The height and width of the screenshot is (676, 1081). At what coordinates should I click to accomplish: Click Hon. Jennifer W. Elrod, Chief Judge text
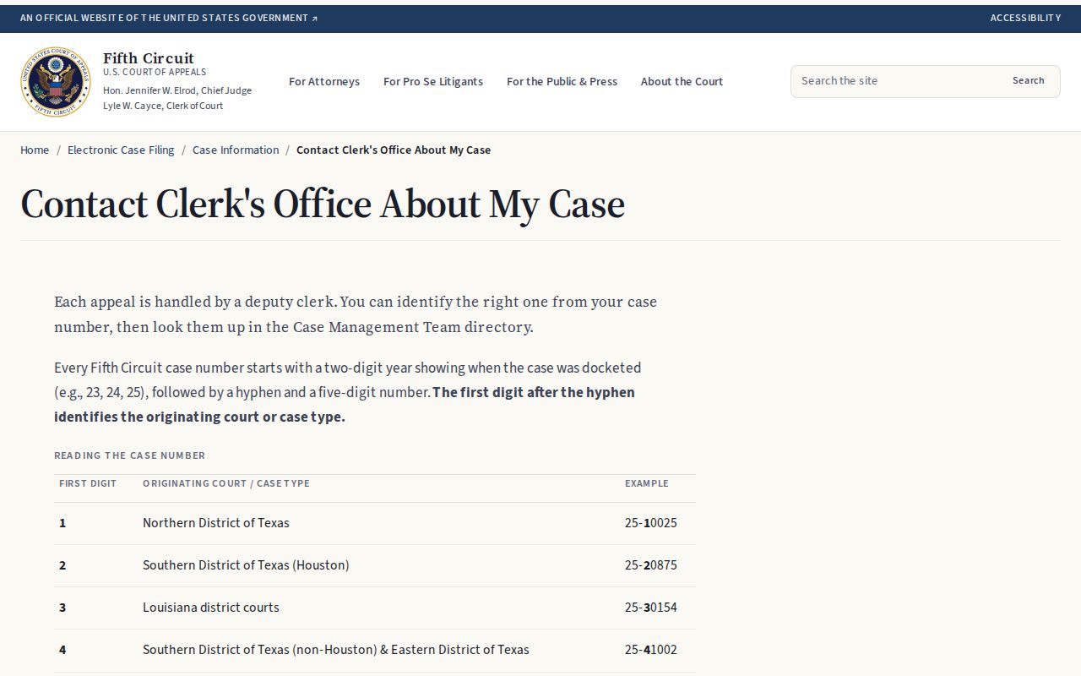(x=177, y=90)
